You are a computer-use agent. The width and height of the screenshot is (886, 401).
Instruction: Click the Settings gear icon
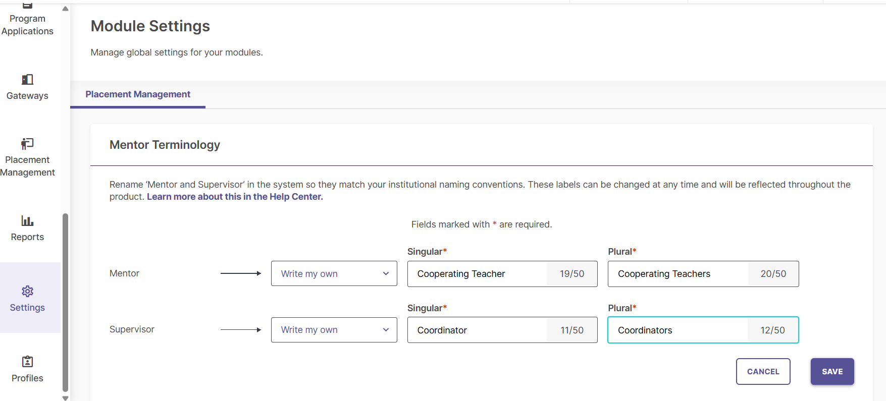[x=27, y=291]
